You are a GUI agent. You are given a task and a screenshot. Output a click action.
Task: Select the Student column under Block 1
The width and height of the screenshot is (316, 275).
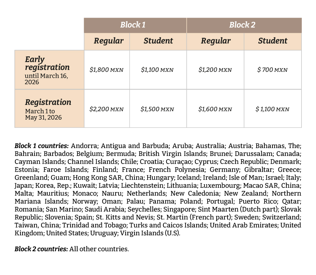point(158,41)
